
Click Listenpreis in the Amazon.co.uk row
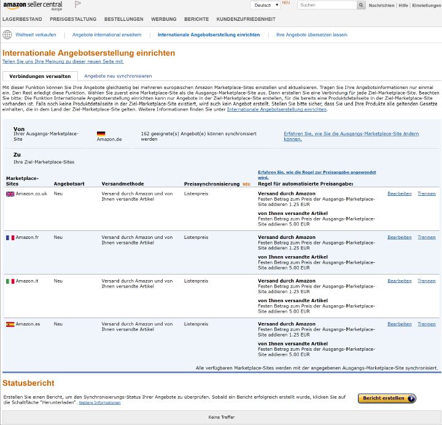[196, 193]
